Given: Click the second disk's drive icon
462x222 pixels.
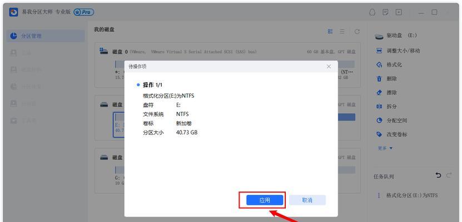Looking at the screenshot, I should [104, 105].
